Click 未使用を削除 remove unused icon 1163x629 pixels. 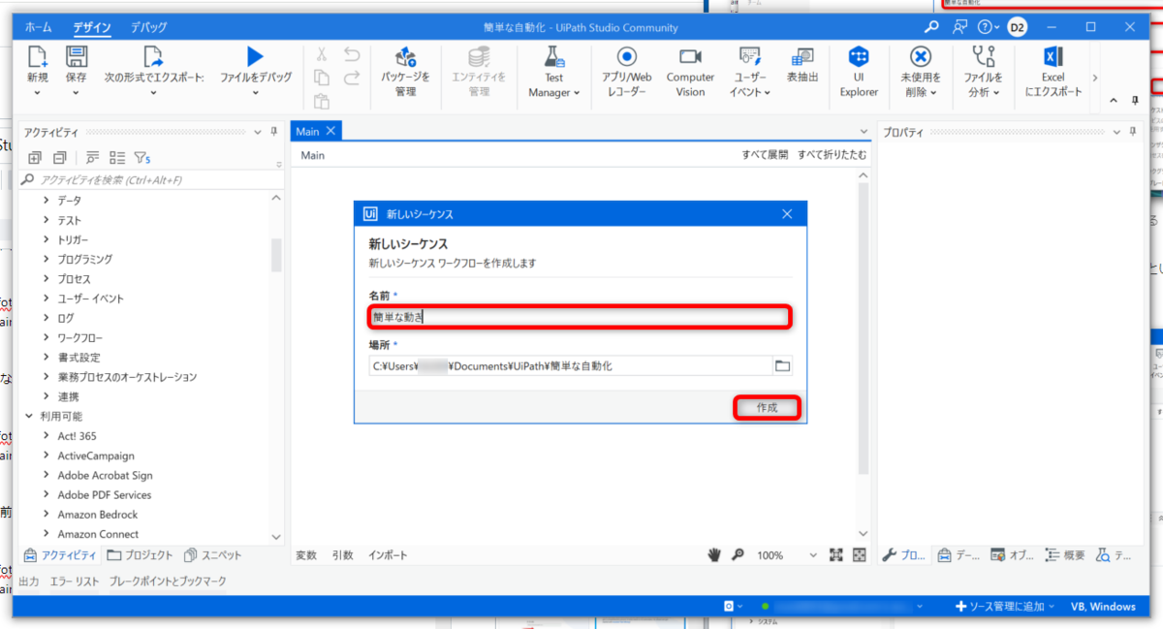[920, 56]
